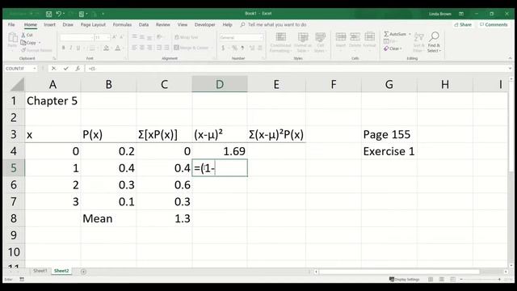The width and height of the screenshot is (517, 291).
Task: Click the Ribbon Display Options icon
Action: pos(461,14)
